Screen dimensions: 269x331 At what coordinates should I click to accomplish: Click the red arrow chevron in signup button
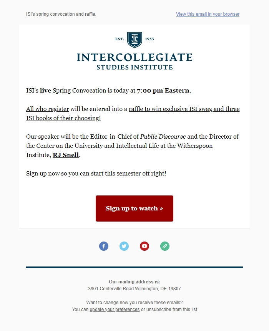pos(161,208)
